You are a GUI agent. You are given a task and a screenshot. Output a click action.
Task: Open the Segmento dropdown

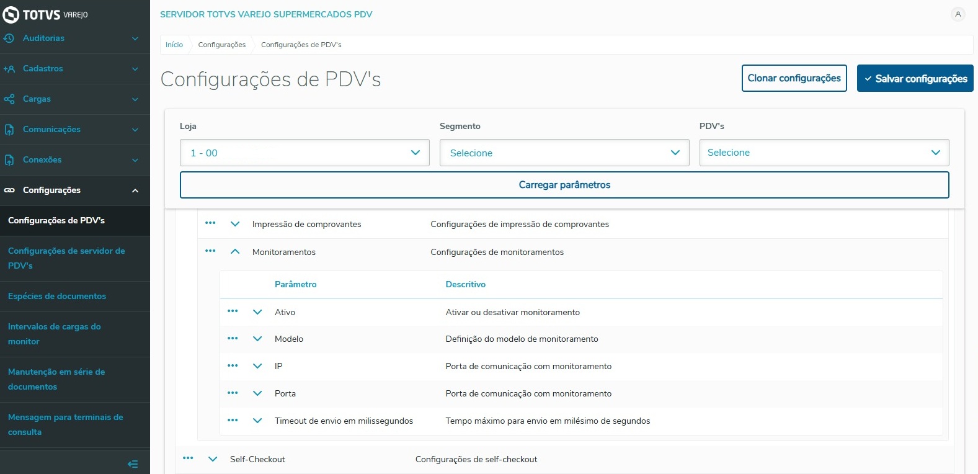click(x=564, y=153)
